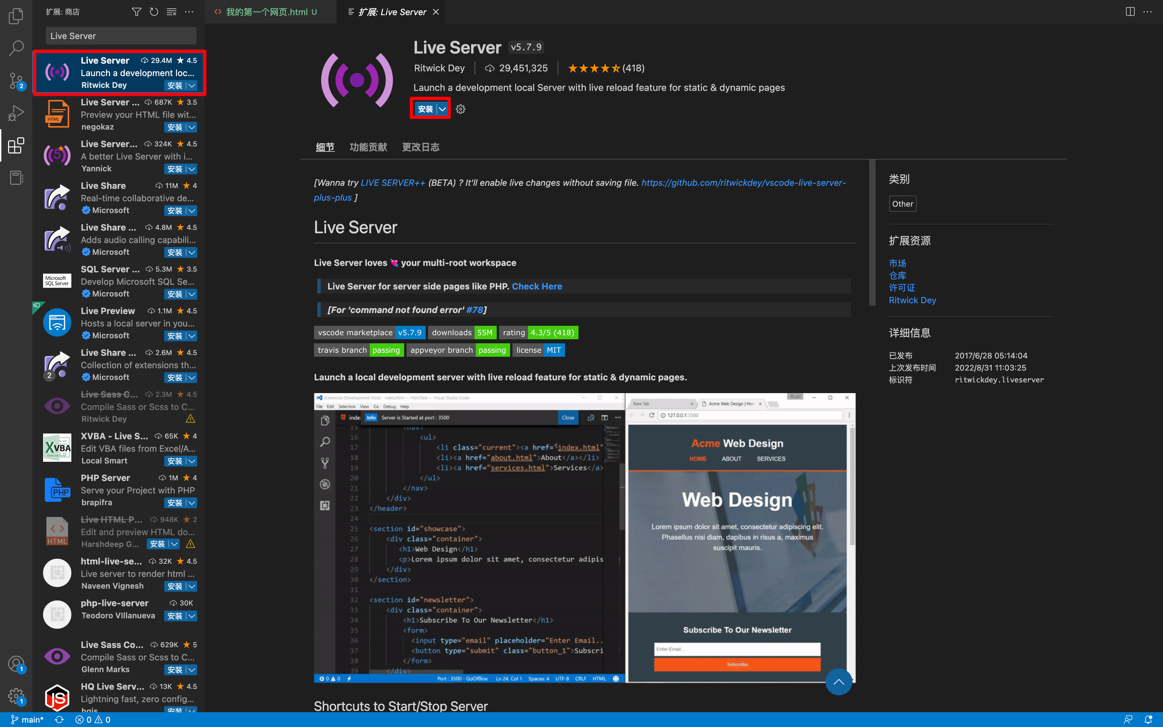The height and width of the screenshot is (727, 1163).
Task: Click the scroll-to-top round arrow button
Action: point(839,682)
